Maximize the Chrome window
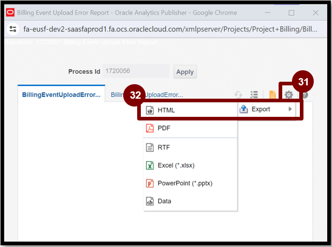The image size is (332, 247). (291, 13)
